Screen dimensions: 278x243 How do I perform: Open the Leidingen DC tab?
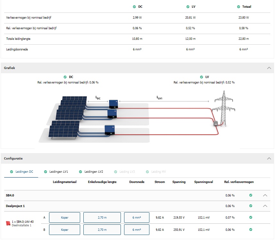[x=21, y=172]
